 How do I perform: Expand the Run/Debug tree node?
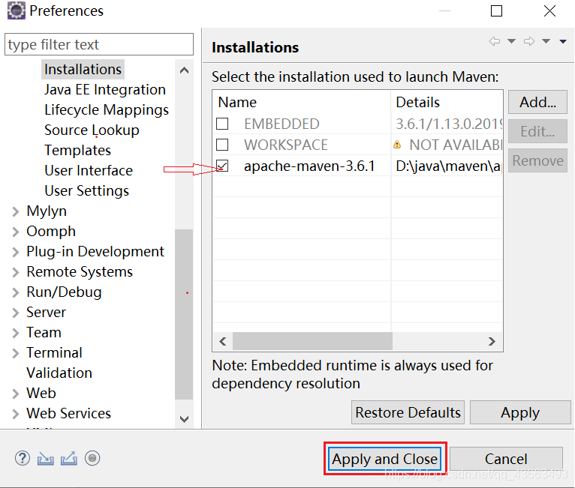click(x=16, y=292)
